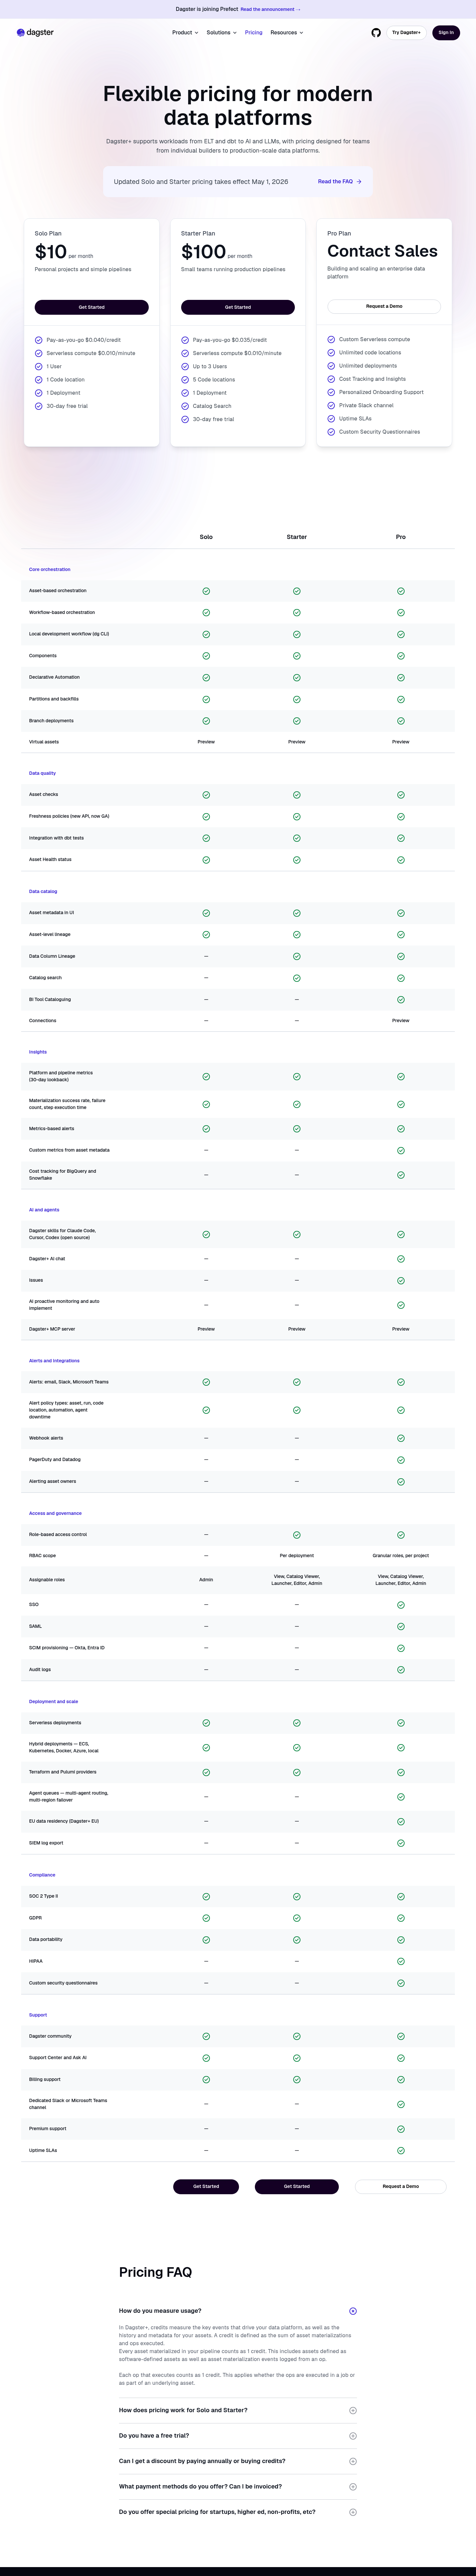Click Pro checkmark for Branch deployments row
This screenshot has width=476, height=2576.
(401, 721)
